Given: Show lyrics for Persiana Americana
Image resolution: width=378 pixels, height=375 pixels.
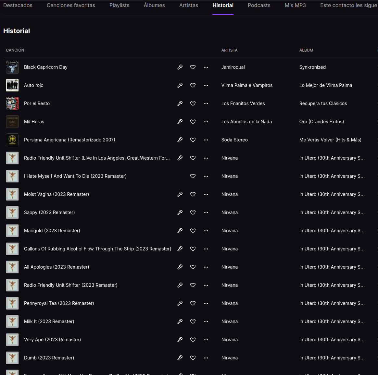Looking at the screenshot, I should [180, 140].
